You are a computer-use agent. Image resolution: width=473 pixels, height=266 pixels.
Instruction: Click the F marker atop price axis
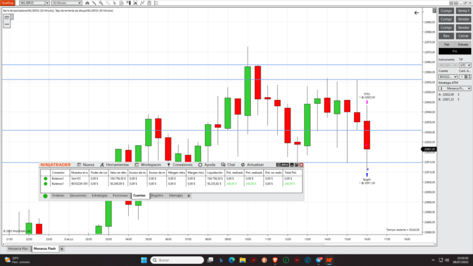point(434,11)
